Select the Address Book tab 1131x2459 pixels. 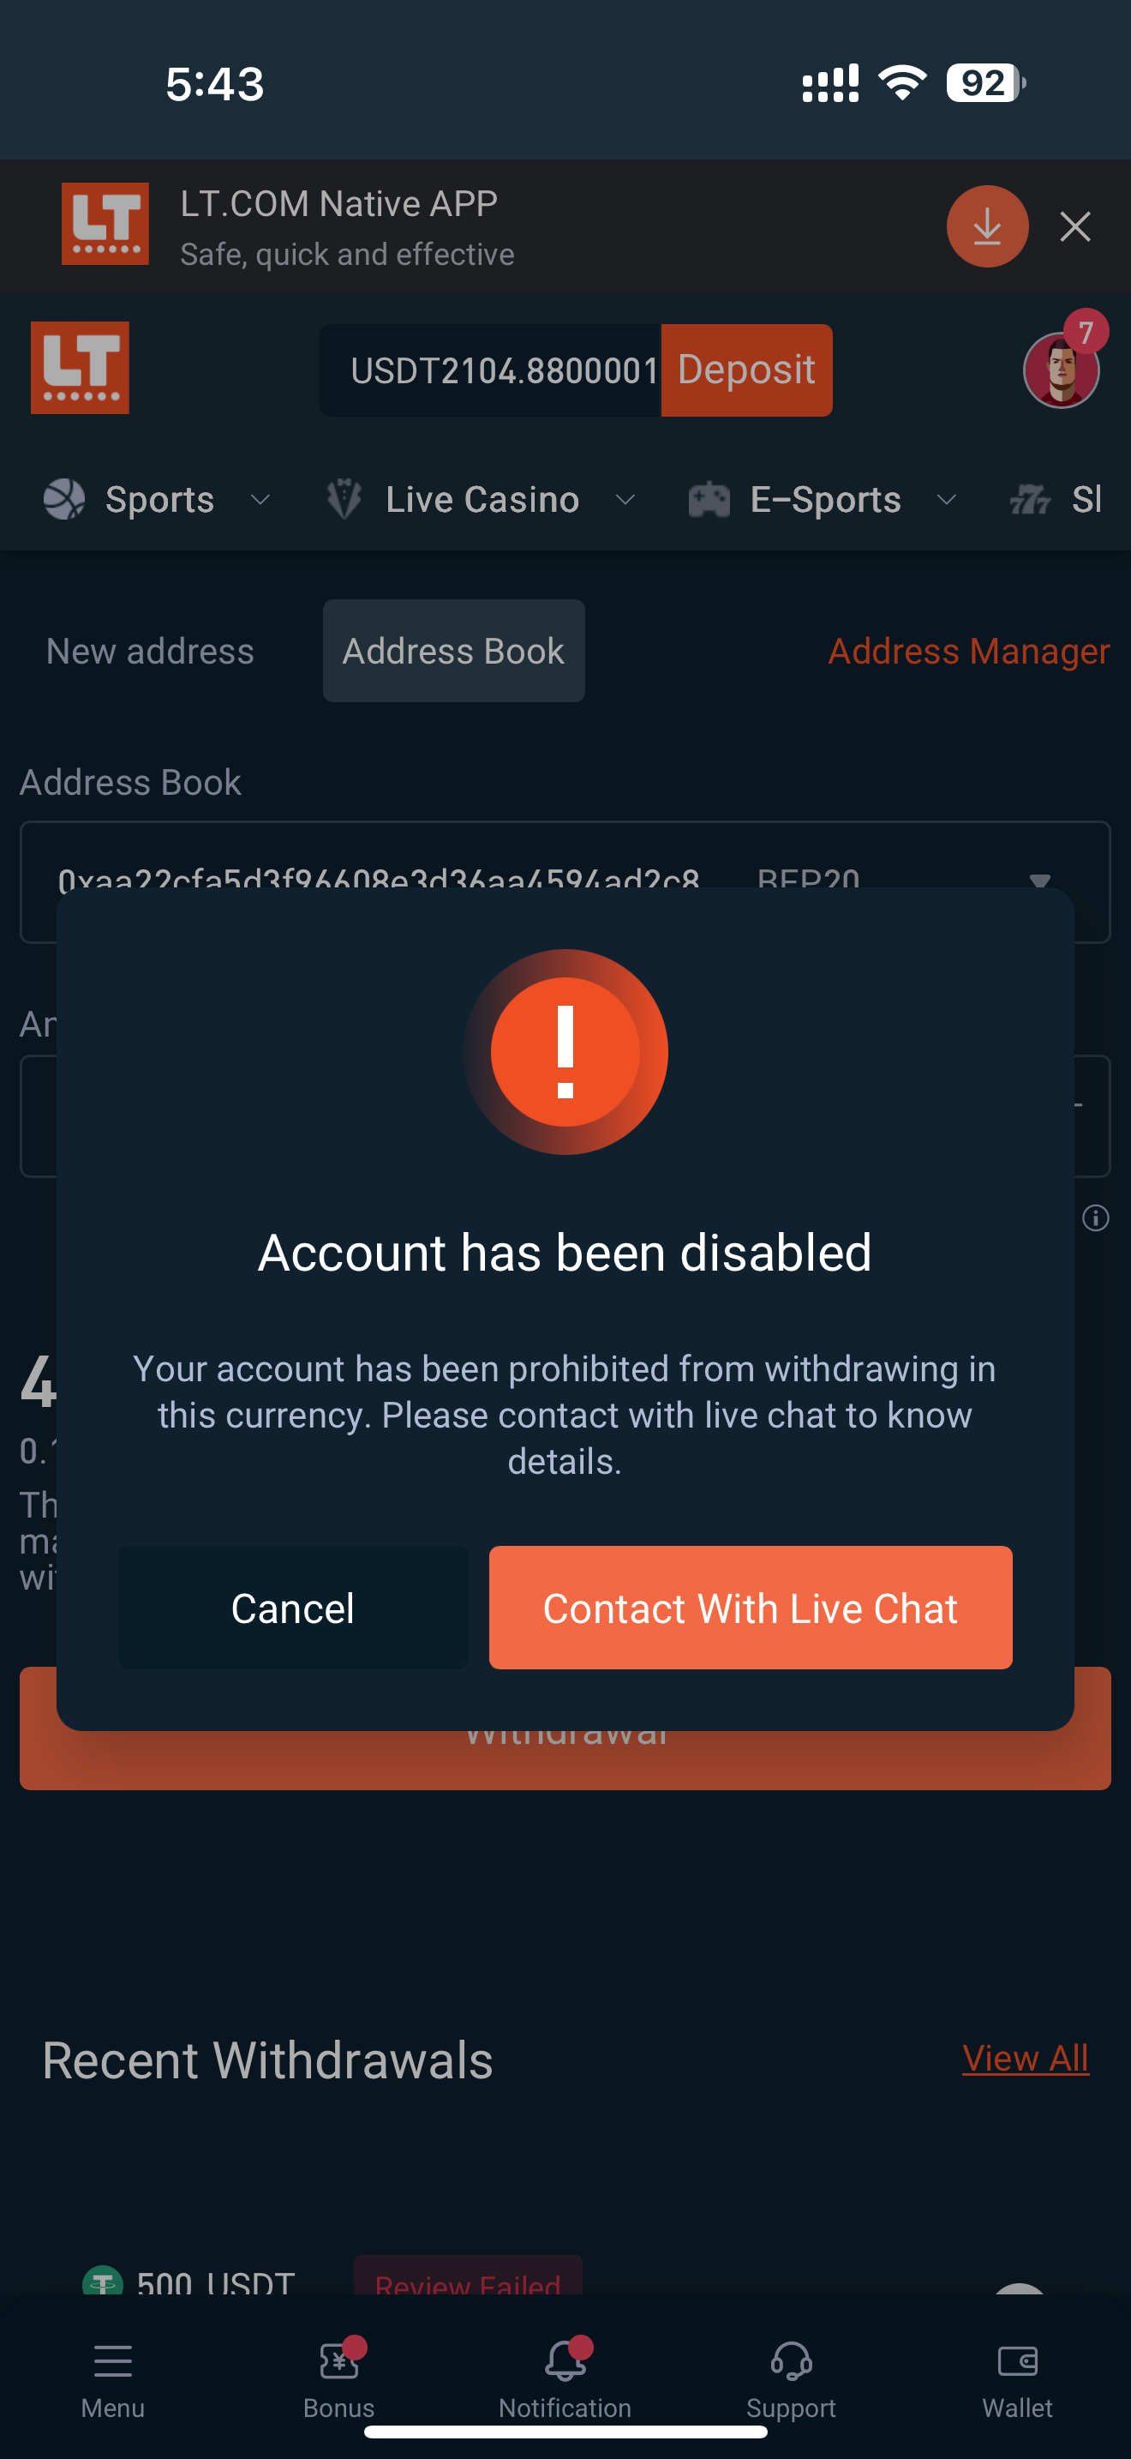point(454,651)
